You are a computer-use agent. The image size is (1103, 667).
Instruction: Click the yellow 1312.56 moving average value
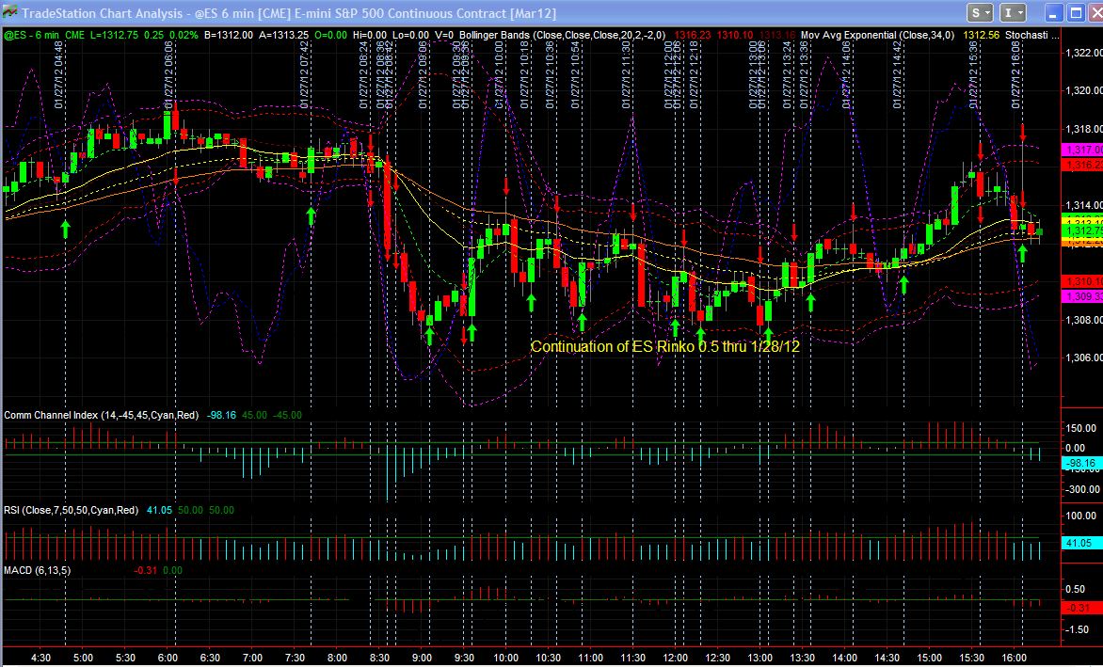981,35
